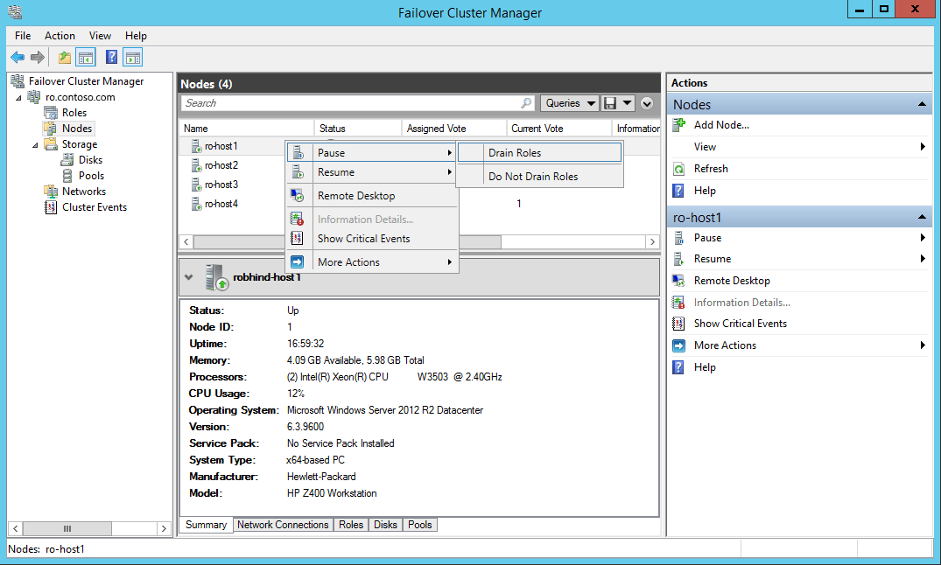Show Critical Events for ro-host1
Screen dimensions: 941x565
coord(738,324)
